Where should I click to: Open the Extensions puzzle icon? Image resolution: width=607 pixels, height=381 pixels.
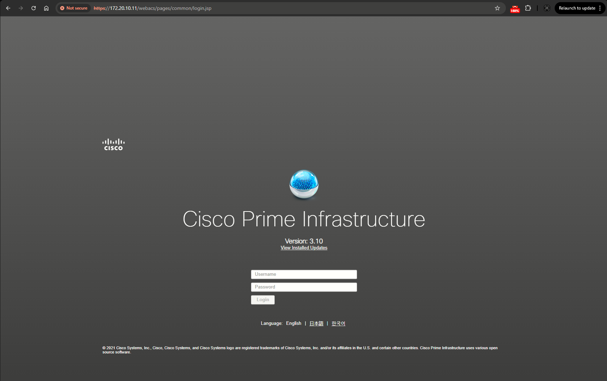[528, 8]
